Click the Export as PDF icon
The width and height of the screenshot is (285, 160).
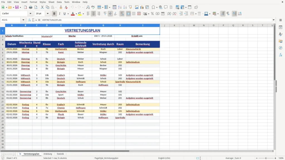(25, 7)
